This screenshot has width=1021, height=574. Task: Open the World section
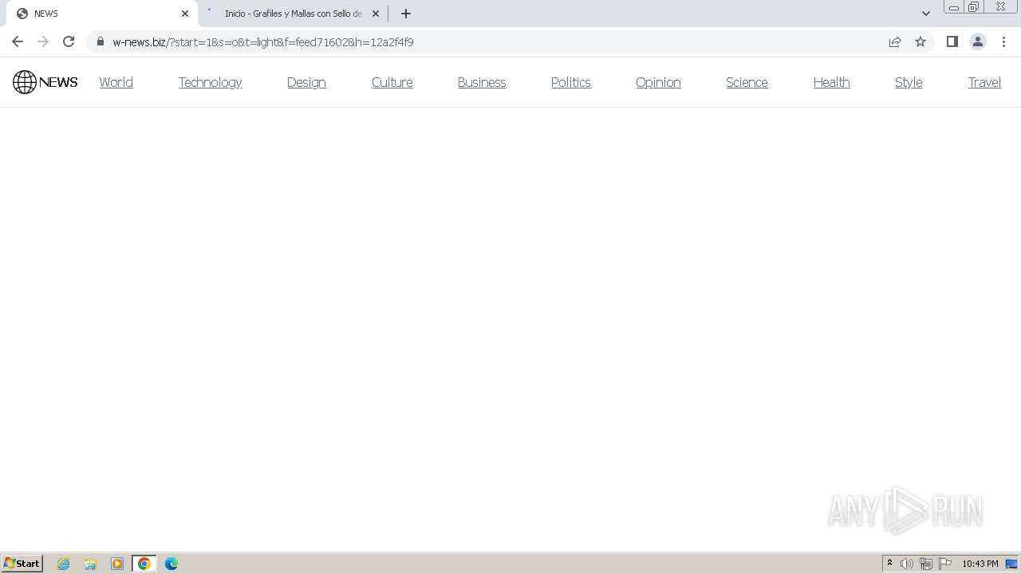pyautogui.click(x=116, y=82)
